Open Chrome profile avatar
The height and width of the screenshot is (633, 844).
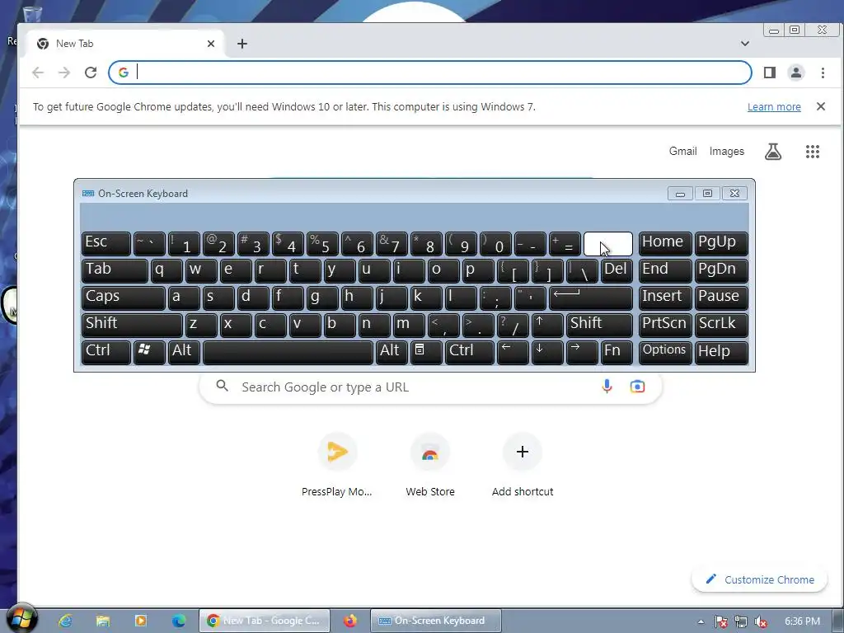pyautogui.click(x=796, y=73)
